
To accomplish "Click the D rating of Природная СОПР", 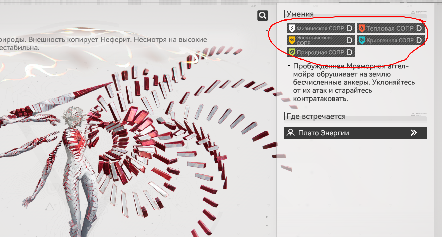I will 350,52.
